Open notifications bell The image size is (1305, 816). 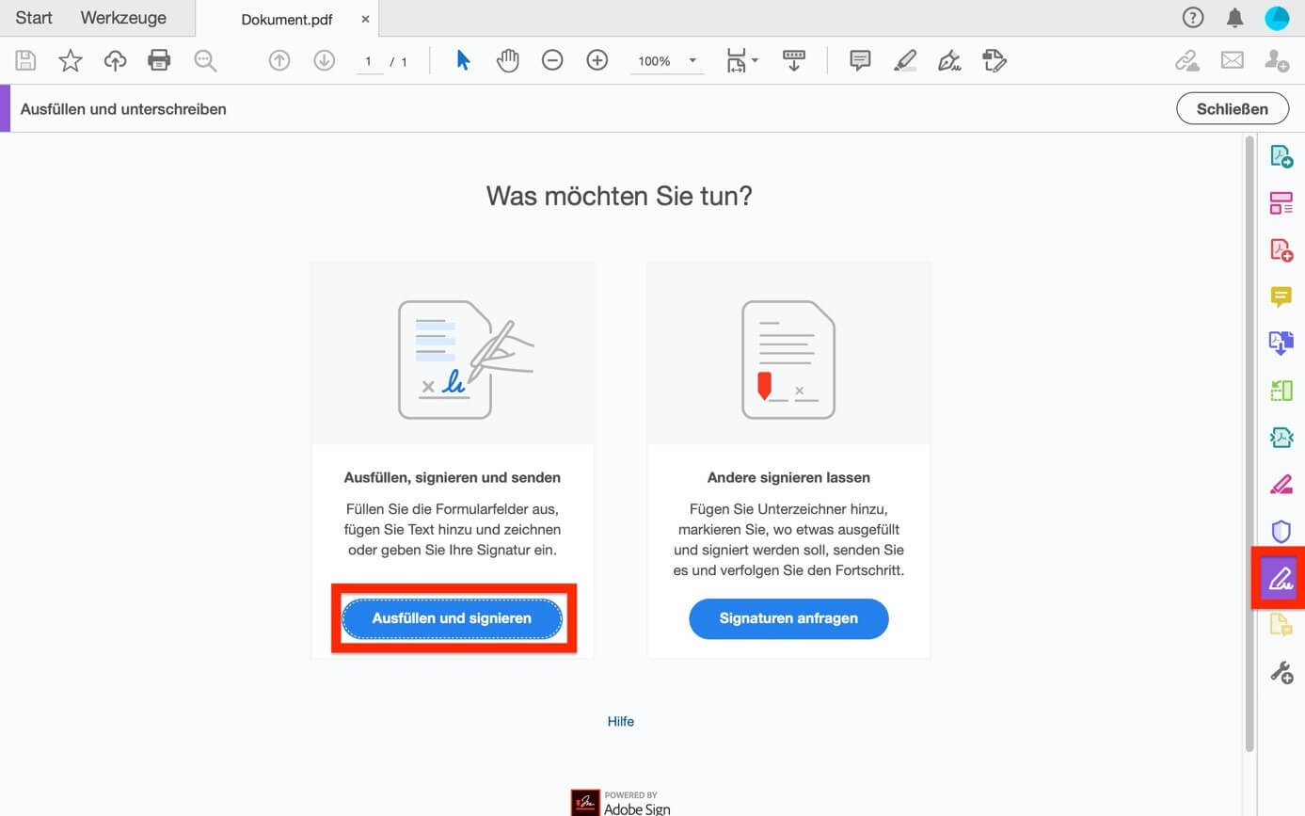tap(1235, 18)
